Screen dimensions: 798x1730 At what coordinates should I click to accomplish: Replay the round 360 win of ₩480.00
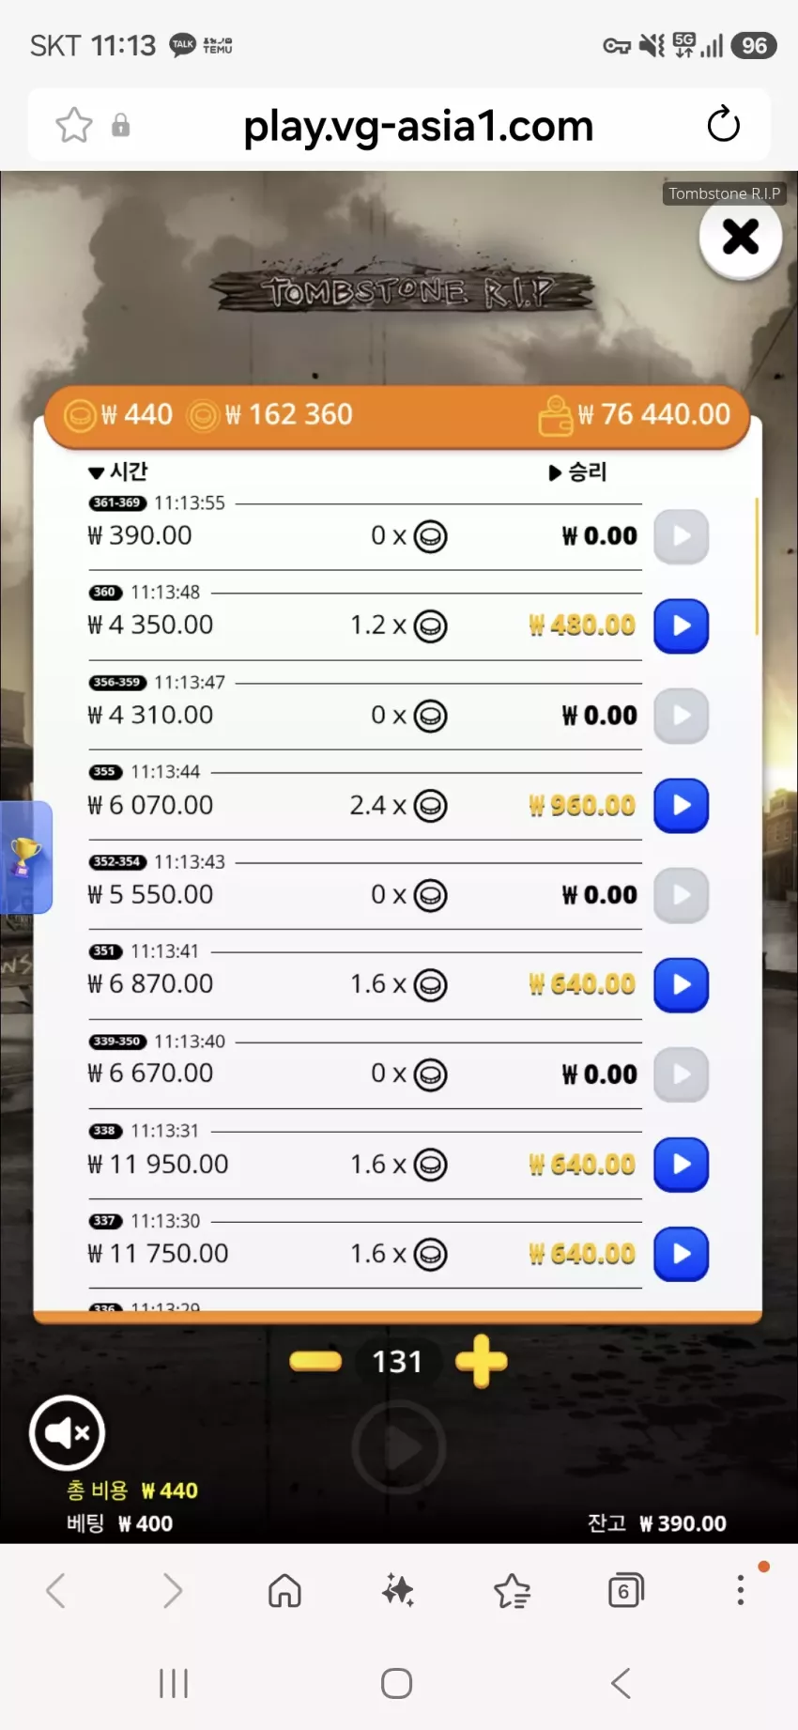(681, 626)
